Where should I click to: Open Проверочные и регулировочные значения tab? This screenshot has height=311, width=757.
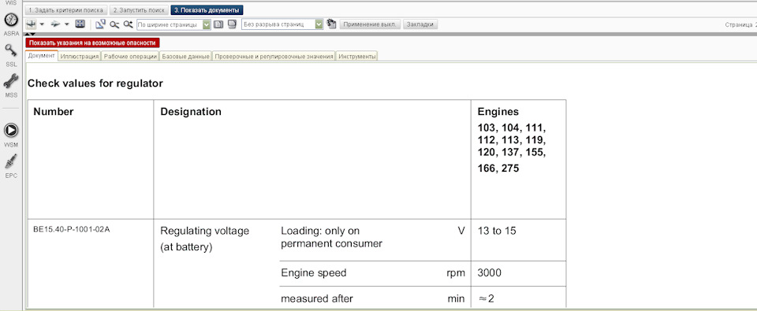pyautogui.click(x=274, y=57)
